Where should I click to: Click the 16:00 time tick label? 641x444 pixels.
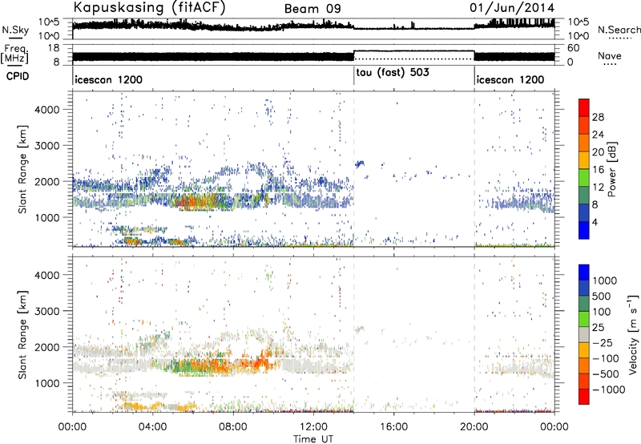[x=393, y=427]
